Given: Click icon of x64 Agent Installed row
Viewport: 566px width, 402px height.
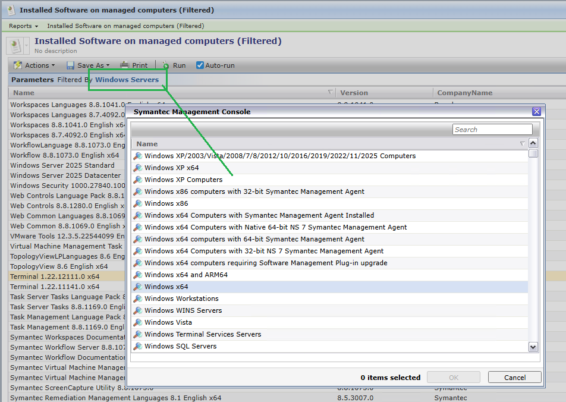Looking at the screenshot, I should click(137, 216).
